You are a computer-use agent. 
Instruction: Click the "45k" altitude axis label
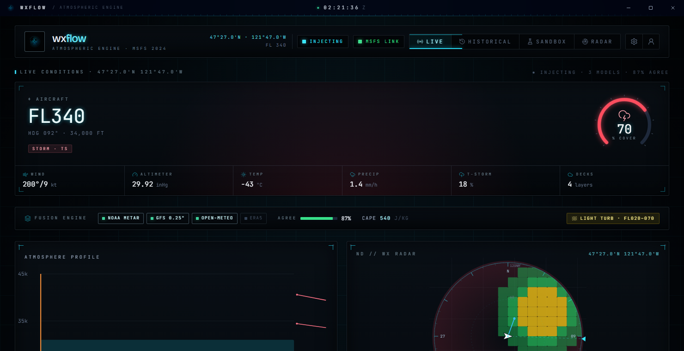coord(23,274)
